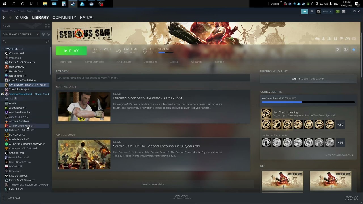Open advanced filter sliders icon
The height and width of the screenshot is (204, 363).
pos(47,41)
